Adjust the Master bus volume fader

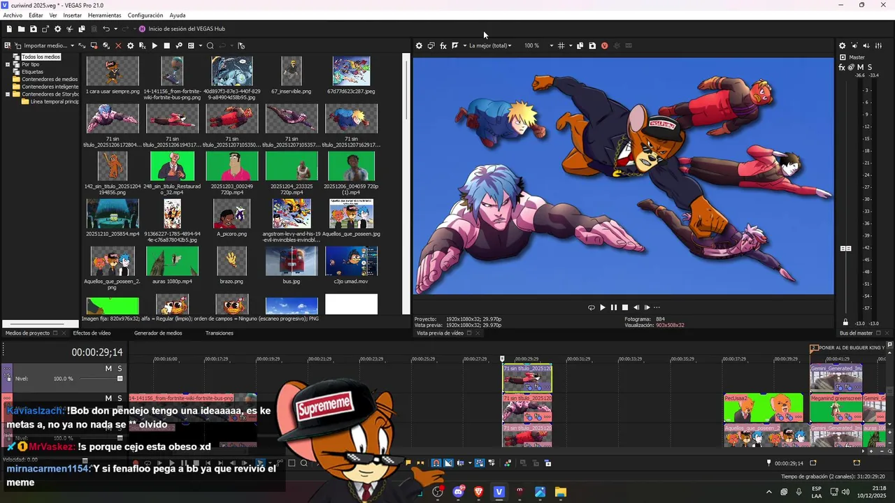point(845,248)
